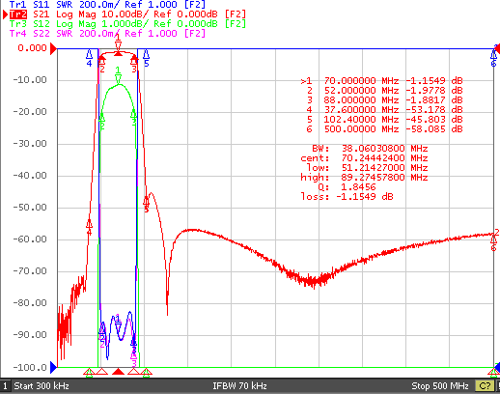Click the BW 38.06030800 MHz readout
Viewport: 500px width, 394px height.
coord(370,149)
